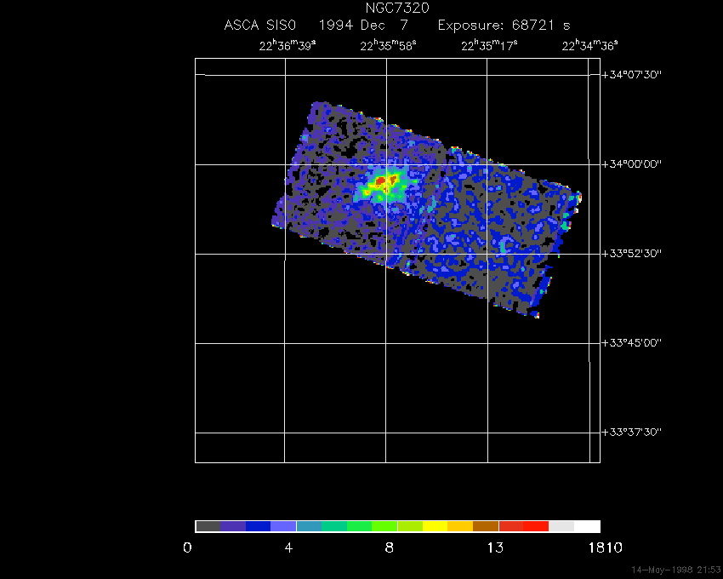
Task: Click the right ascension label 22h35m58s
Action: pyautogui.click(x=388, y=46)
